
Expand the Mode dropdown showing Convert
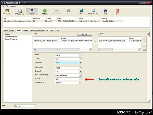click(x=80, y=55)
